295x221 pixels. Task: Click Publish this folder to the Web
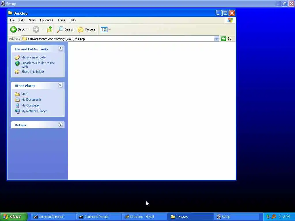(x=38, y=65)
